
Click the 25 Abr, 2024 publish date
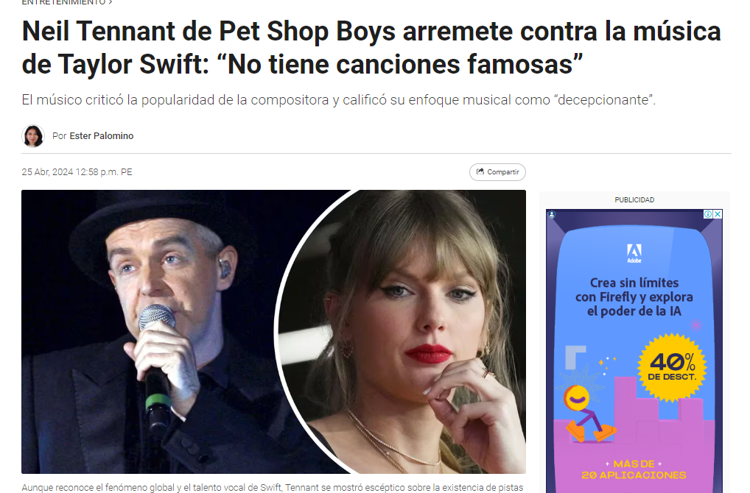click(77, 172)
